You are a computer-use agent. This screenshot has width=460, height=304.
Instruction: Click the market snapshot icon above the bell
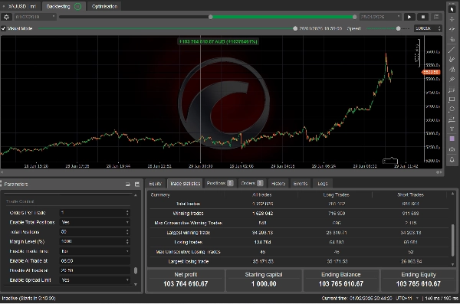(x=452, y=149)
